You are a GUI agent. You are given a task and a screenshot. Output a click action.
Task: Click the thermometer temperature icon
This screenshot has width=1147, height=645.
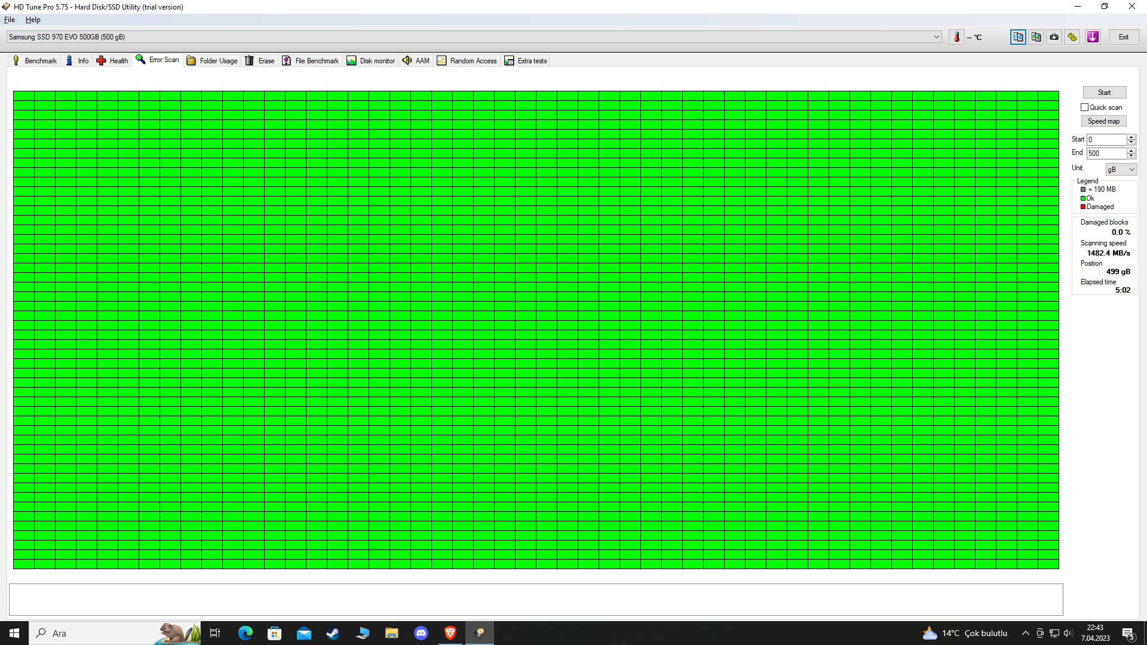pos(956,37)
